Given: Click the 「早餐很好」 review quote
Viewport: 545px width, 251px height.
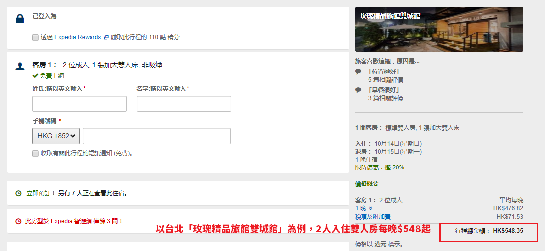Looking at the screenshot, I should 384,90.
